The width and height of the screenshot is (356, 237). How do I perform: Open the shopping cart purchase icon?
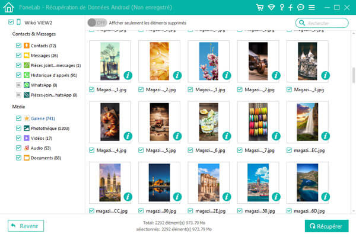click(x=260, y=7)
